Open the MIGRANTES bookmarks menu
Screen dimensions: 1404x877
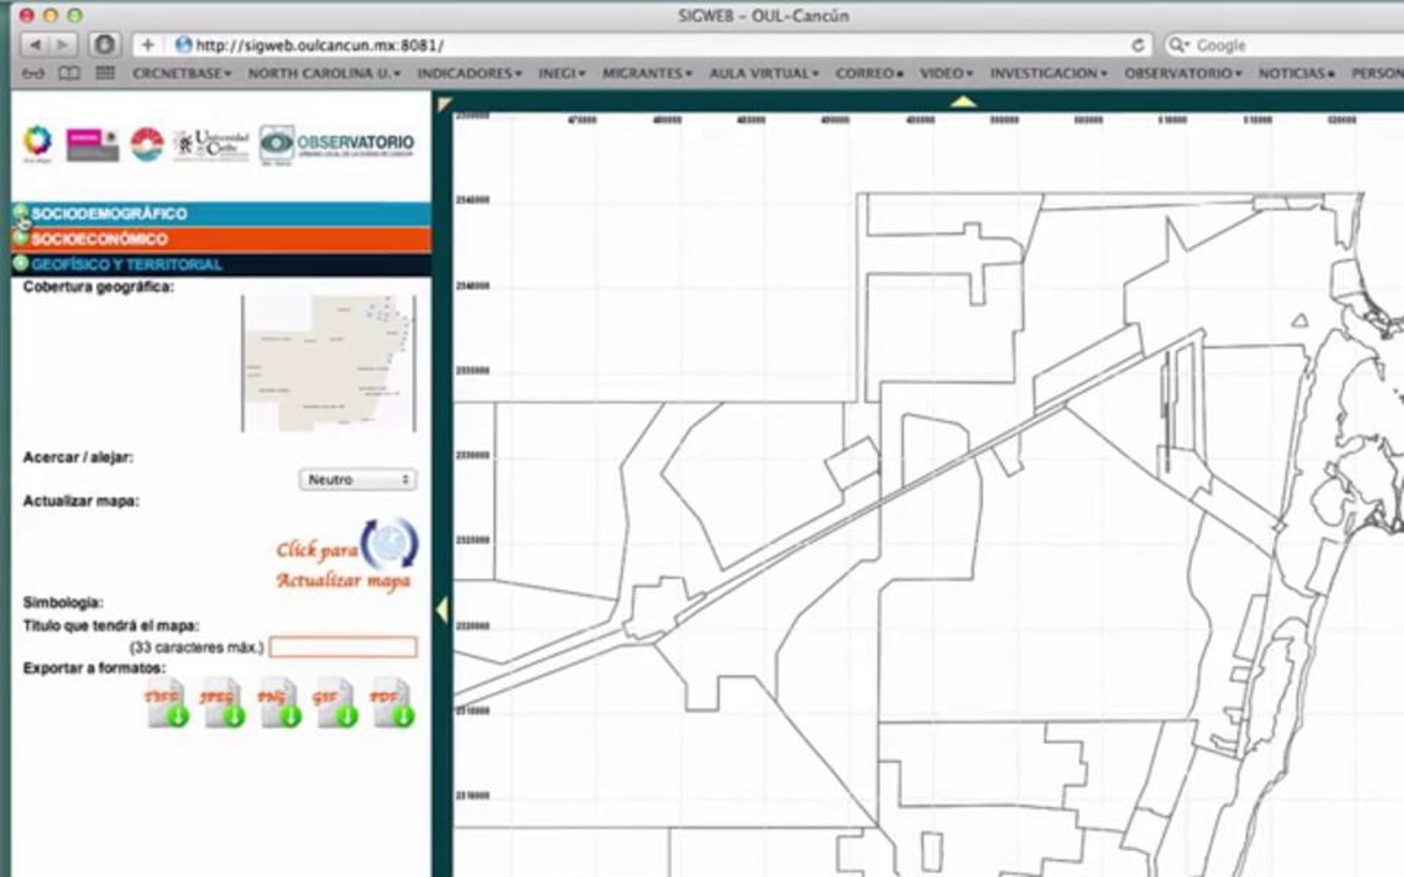(x=647, y=74)
